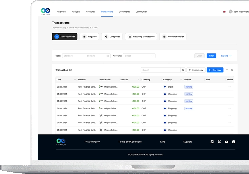Click Import .csv button
The width and height of the screenshot is (249, 174).
pos(196,70)
